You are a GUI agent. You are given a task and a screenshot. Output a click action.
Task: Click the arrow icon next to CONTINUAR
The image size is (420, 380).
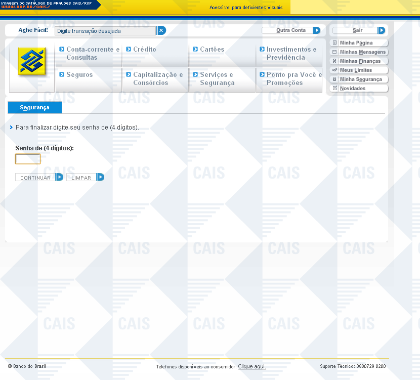[60, 177]
